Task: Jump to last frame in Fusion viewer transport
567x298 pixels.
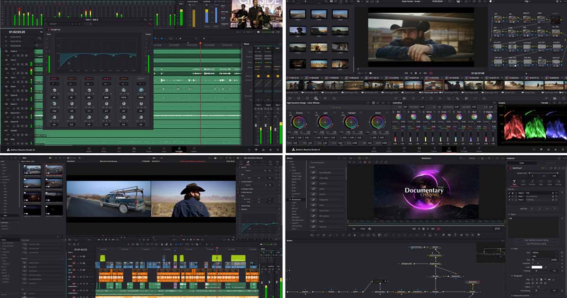Action: point(433,229)
